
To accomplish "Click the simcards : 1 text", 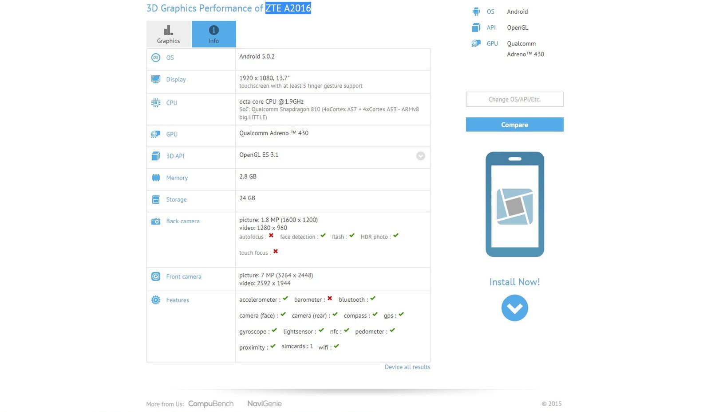I will pyautogui.click(x=297, y=346).
